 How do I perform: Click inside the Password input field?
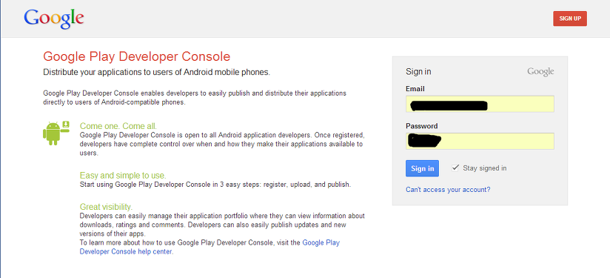pos(480,141)
